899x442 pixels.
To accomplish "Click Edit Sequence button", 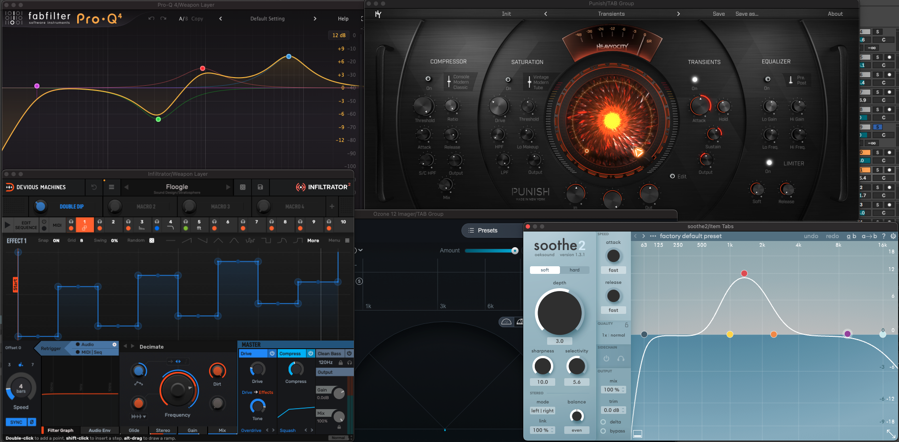I will (26, 225).
